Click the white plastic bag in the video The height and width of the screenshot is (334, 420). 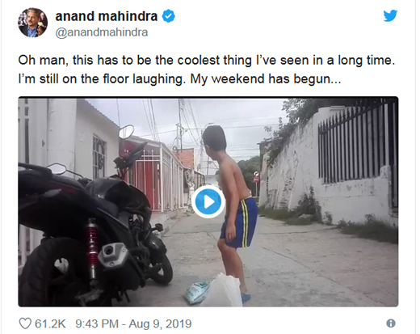pyautogui.click(x=224, y=290)
